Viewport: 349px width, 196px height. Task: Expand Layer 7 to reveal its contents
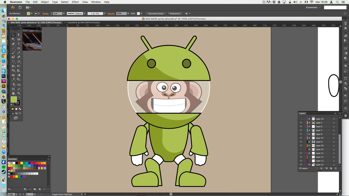pyautogui.click(x=309, y=130)
